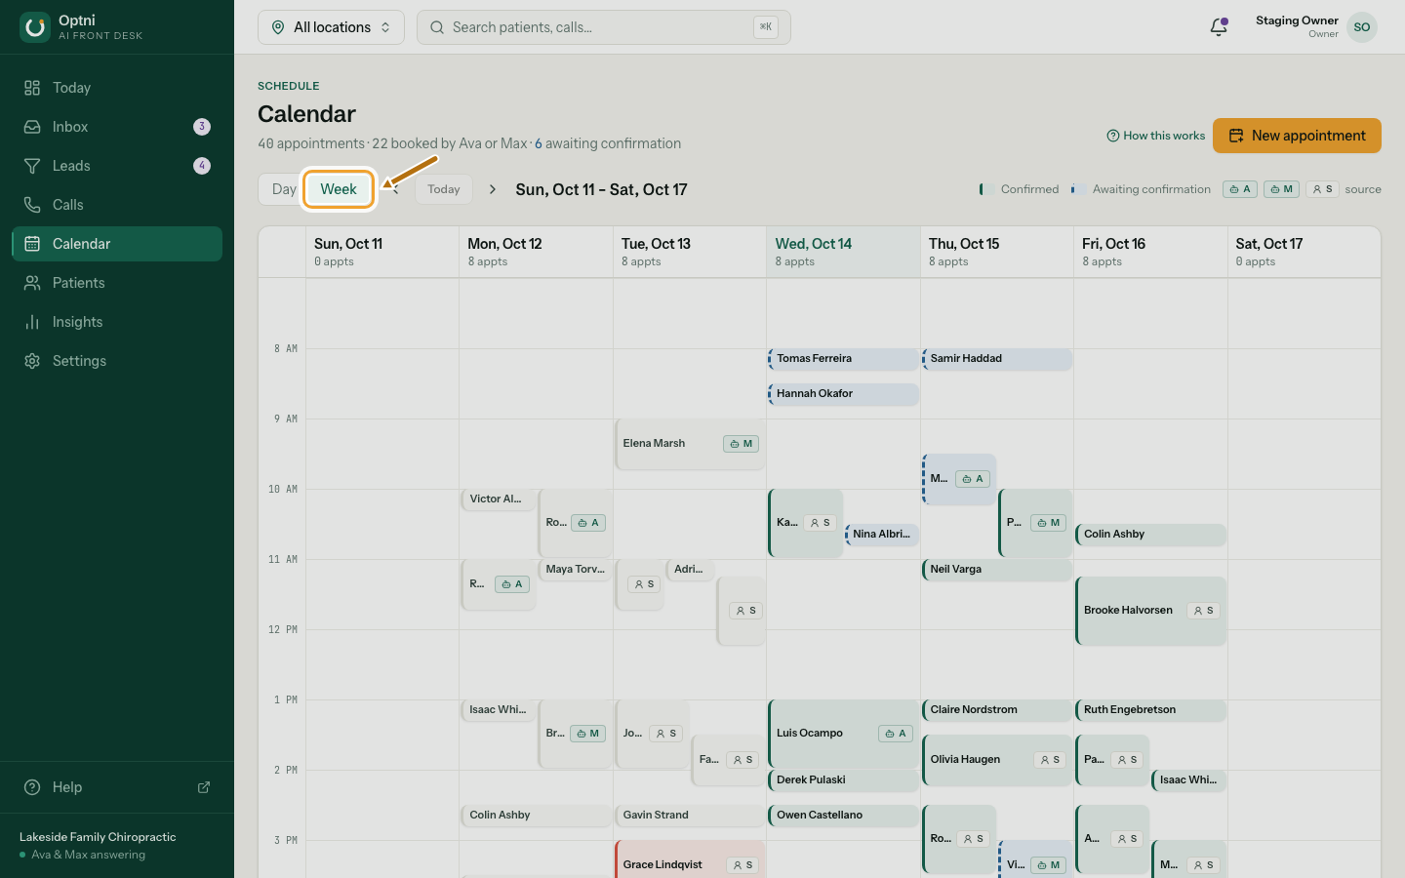The width and height of the screenshot is (1405, 878).
Task: Toggle the S source chip in the legend
Action: (x=1322, y=189)
